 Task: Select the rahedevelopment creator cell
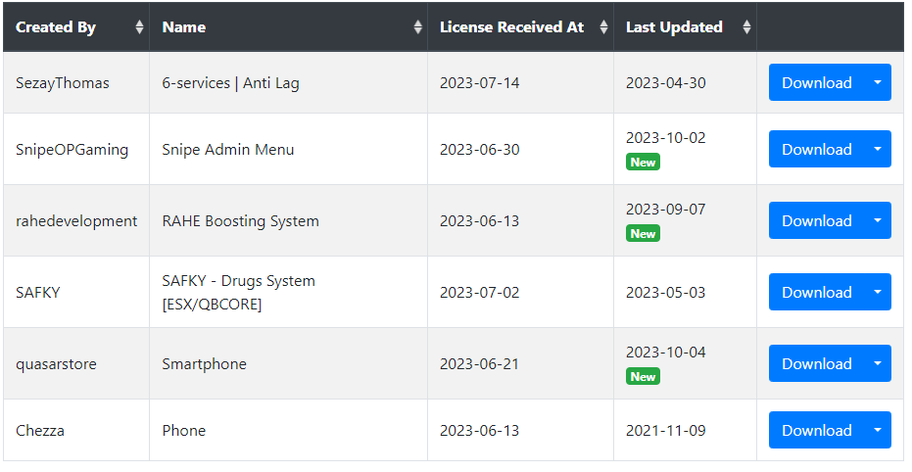[x=76, y=221]
